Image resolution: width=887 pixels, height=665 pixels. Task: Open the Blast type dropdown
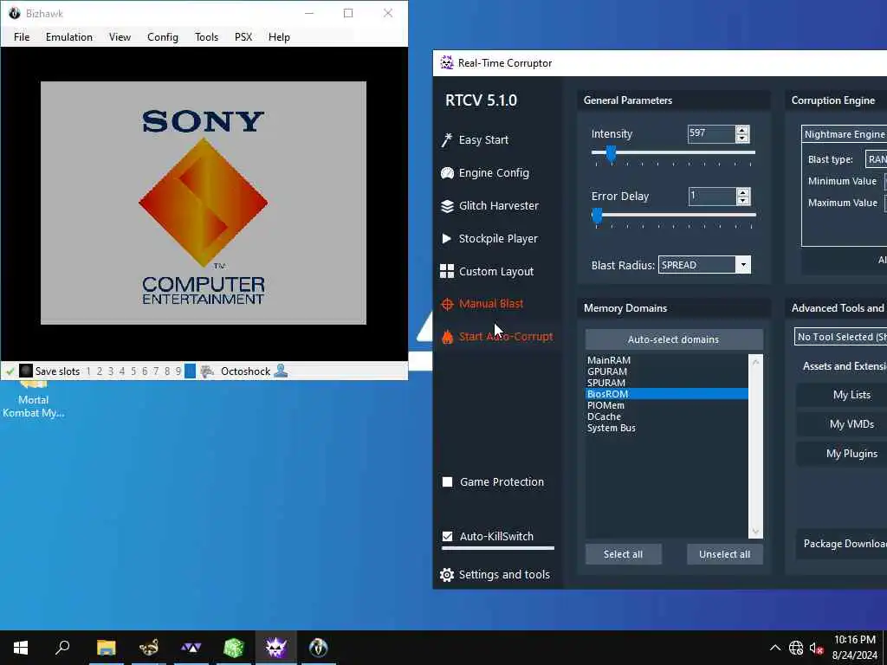pos(877,159)
